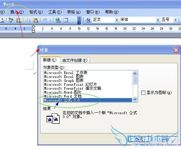Click the object list scroll up arrow
This screenshot has height=149, width=181.
click(135, 73)
